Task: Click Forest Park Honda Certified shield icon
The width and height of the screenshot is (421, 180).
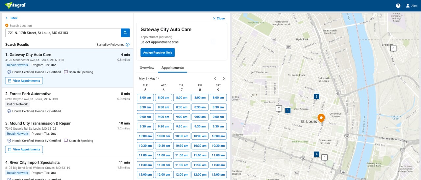Action: (9, 111)
